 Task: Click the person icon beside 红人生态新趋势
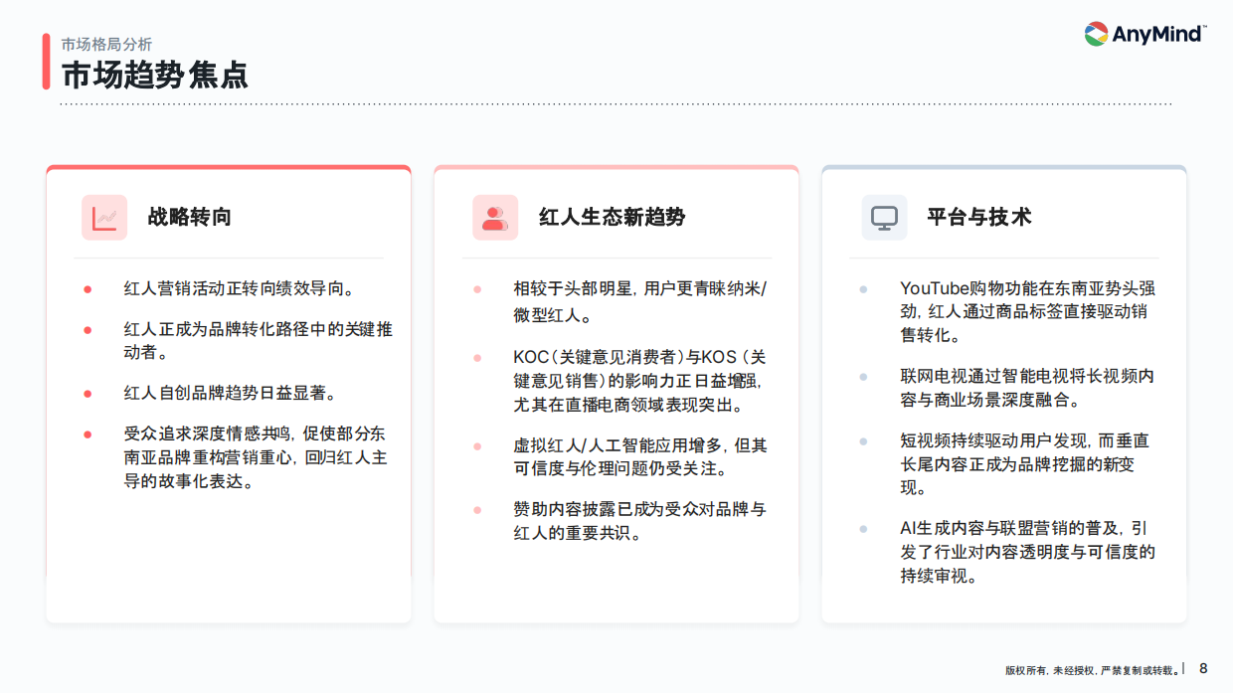click(495, 218)
